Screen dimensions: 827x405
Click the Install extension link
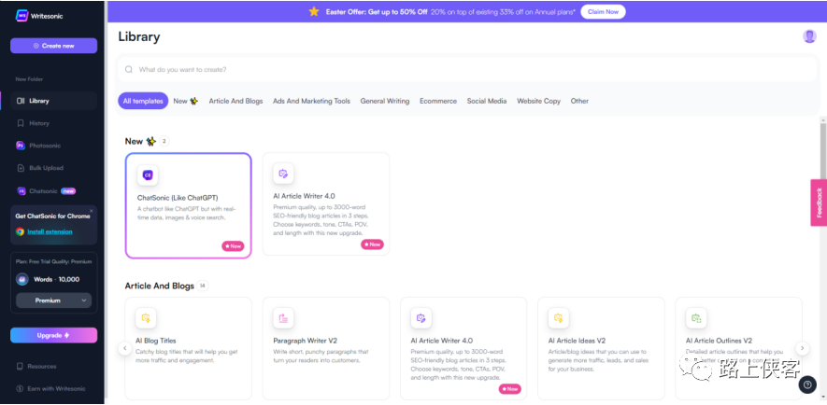coord(50,231)
